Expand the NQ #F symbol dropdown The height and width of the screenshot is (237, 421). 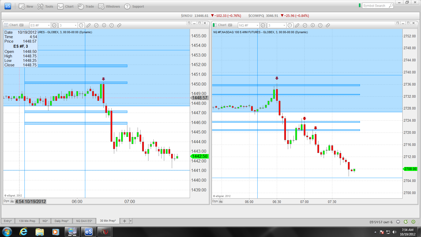click(257, 25)
